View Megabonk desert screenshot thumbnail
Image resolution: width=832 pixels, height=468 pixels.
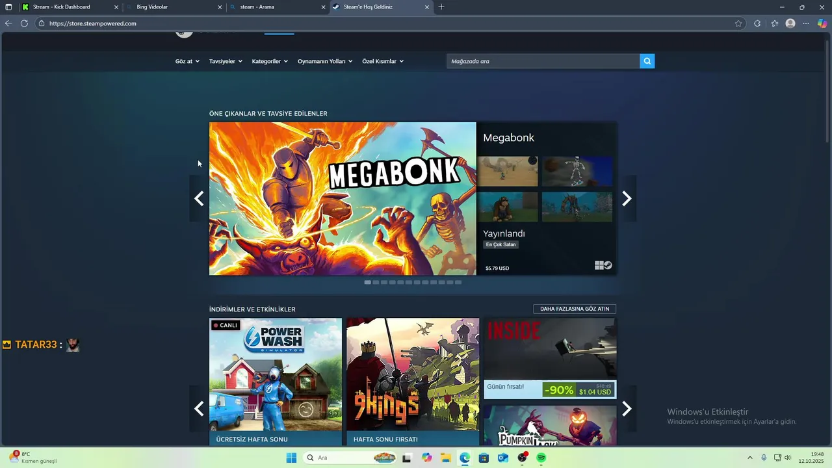508,171
